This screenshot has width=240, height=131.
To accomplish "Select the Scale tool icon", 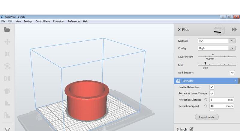I will pos(7,54).
